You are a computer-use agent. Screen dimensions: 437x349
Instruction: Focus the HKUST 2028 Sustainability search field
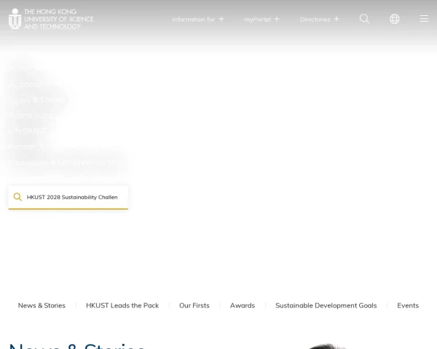pyautogui.click(x=68, y=197)
